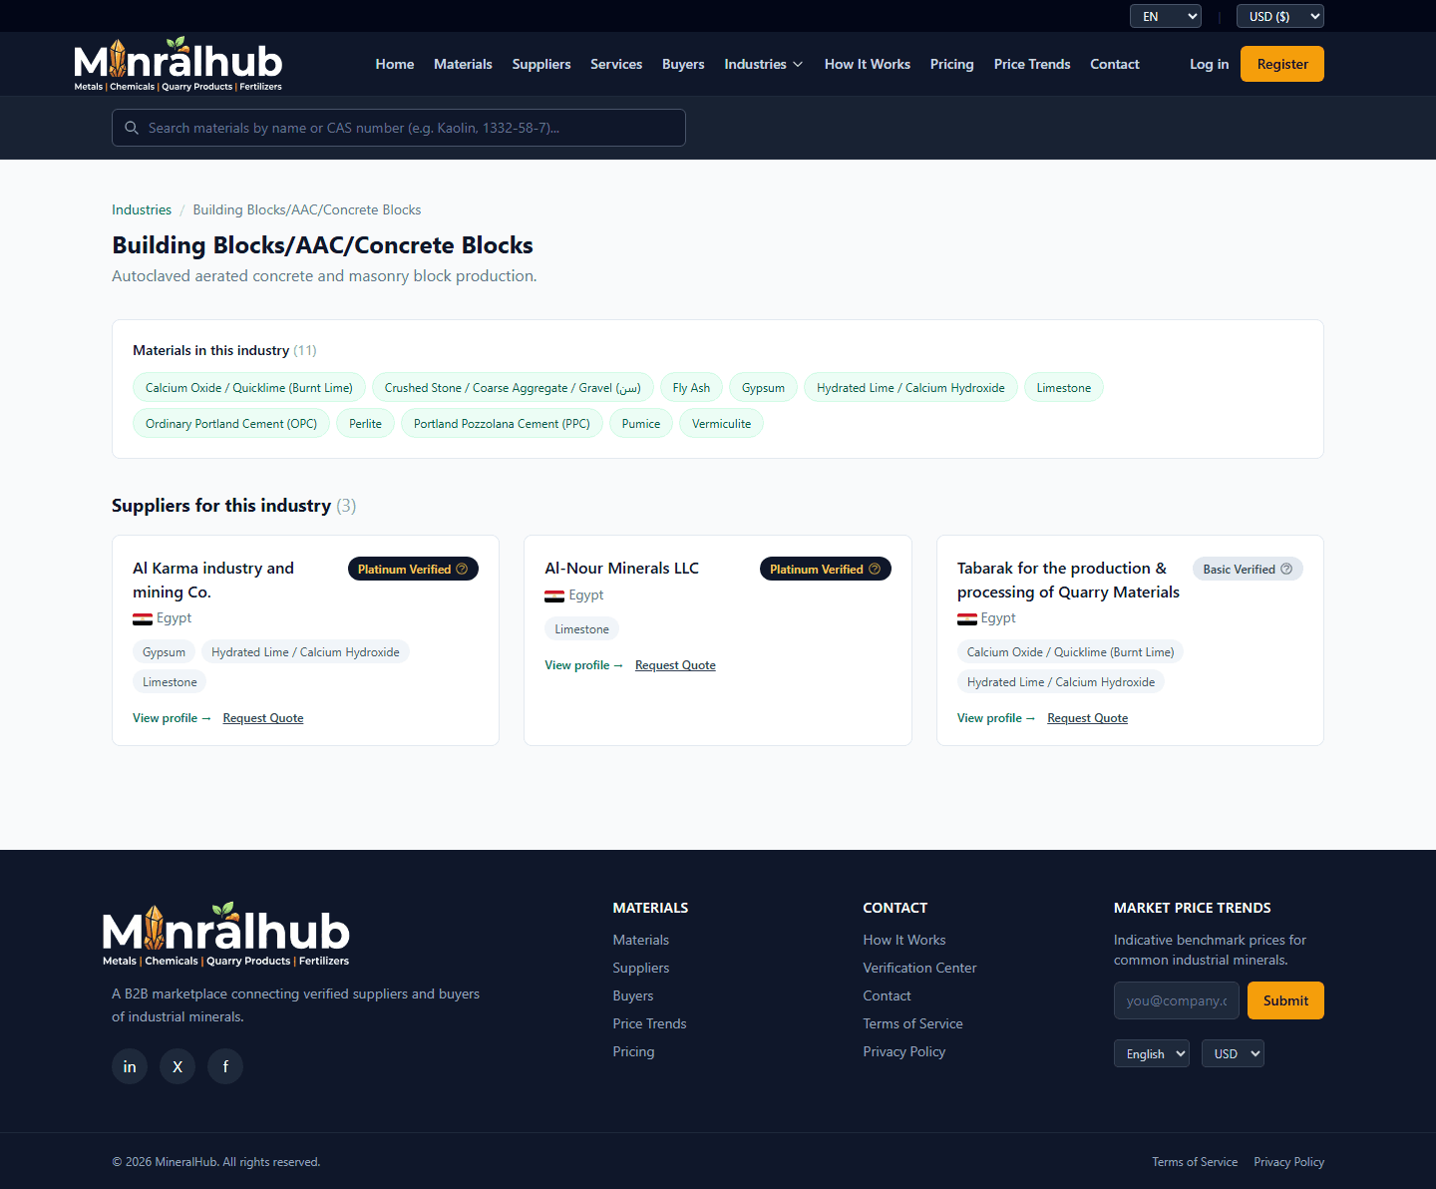The width and height of the screenshot is (1436, 1189).
Task: Select the Vermiculite material chip
Action: click(x=721, y=424)
